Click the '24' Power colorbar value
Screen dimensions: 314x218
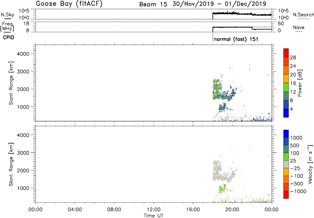coord(293,66)
